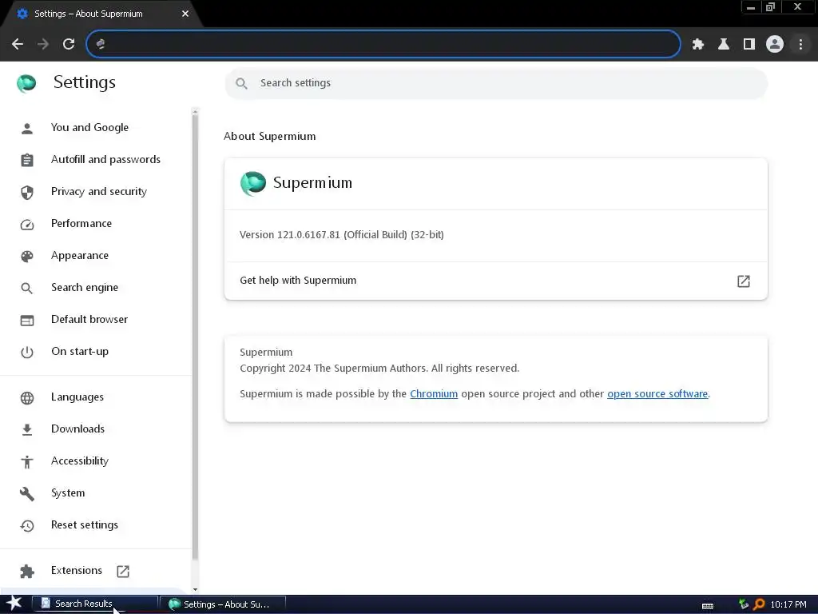This screenshot has height=614, width=818.
Task: Click the Get help external-link icon
Action: [x=744, y=281]
